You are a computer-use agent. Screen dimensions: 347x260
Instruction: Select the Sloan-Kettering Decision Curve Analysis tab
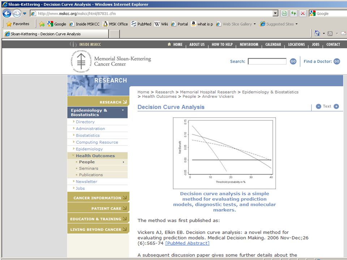pos(56,34)
